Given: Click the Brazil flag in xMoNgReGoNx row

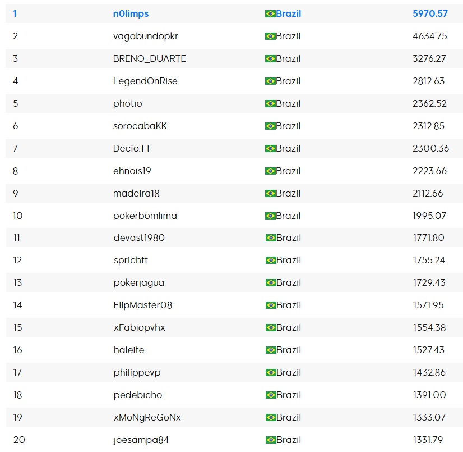Looking at the screenshot, I should pyautogui.click(x=271, y=418).
